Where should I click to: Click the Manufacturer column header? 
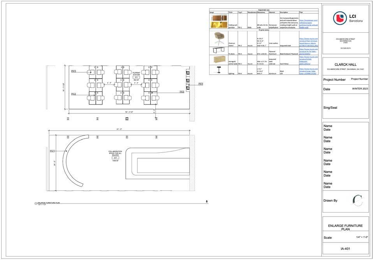[x=252, y=12]
